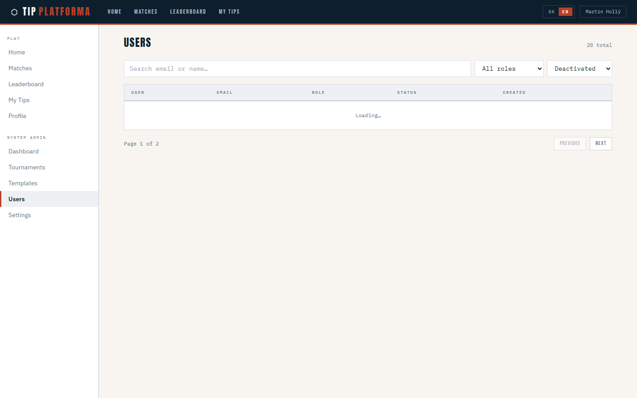The width and height of the screenshot is (637, 398).
Task: Open HOME from the top navigation
Action: tap(114, 11)
